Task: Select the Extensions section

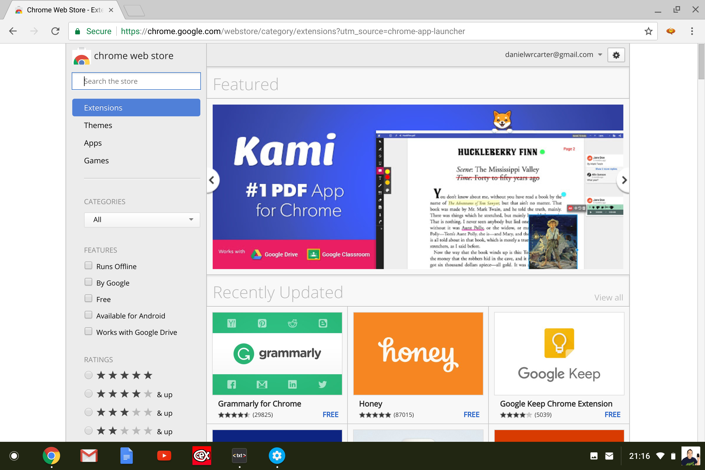Action: (136, 108)
